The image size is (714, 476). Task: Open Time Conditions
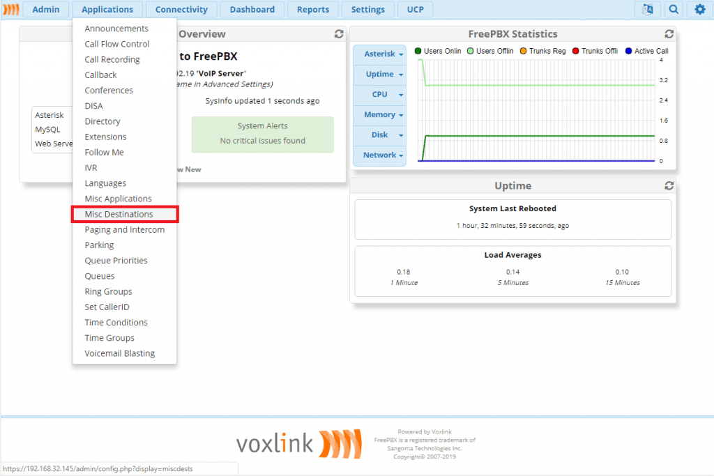point(124,322)
